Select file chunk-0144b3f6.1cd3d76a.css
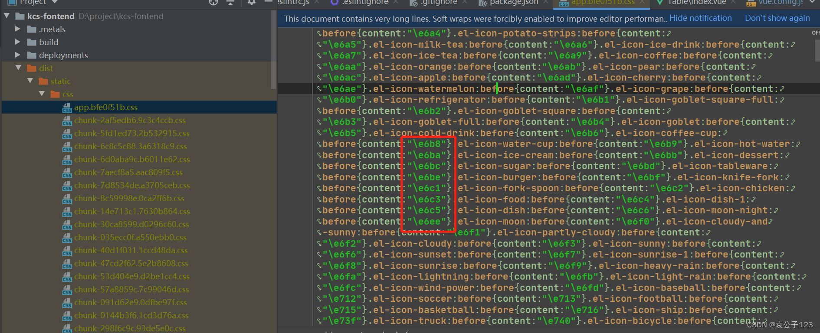The width and height of the screenshot is (820, 333). [x=131, y=316]
